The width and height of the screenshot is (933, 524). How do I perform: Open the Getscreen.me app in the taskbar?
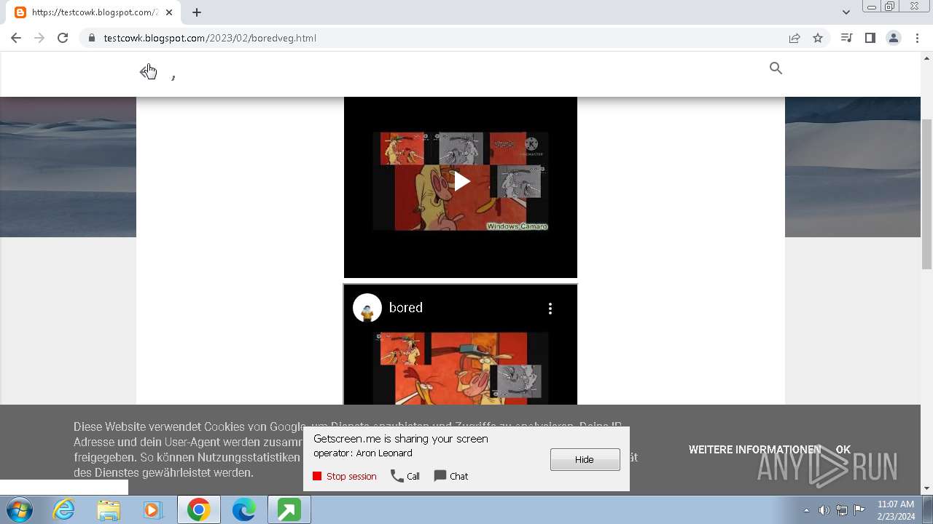(x=289, y=510)
